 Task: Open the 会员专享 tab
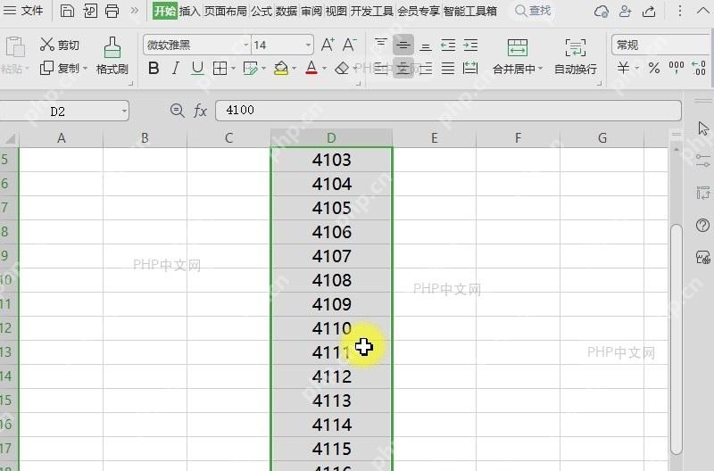419,11
